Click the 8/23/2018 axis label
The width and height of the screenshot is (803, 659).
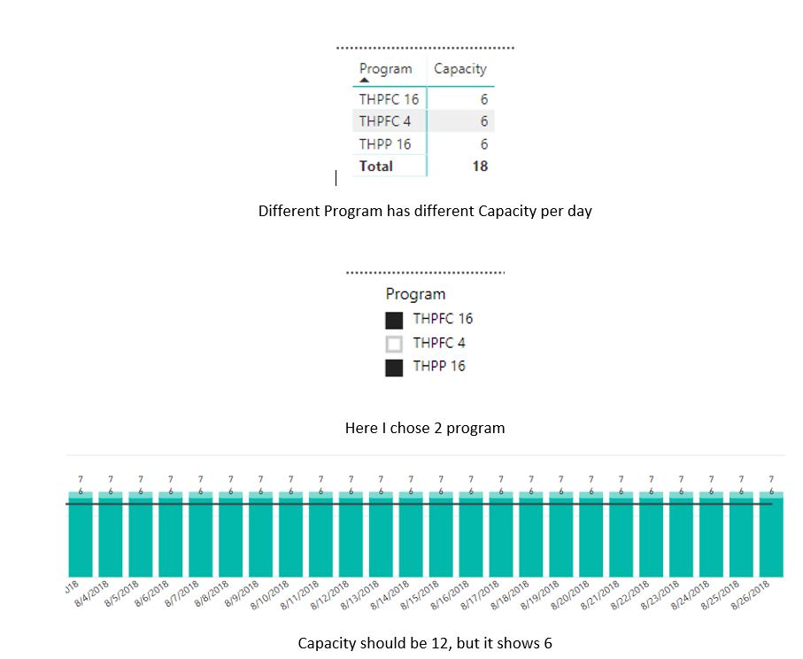click(660, 595)
